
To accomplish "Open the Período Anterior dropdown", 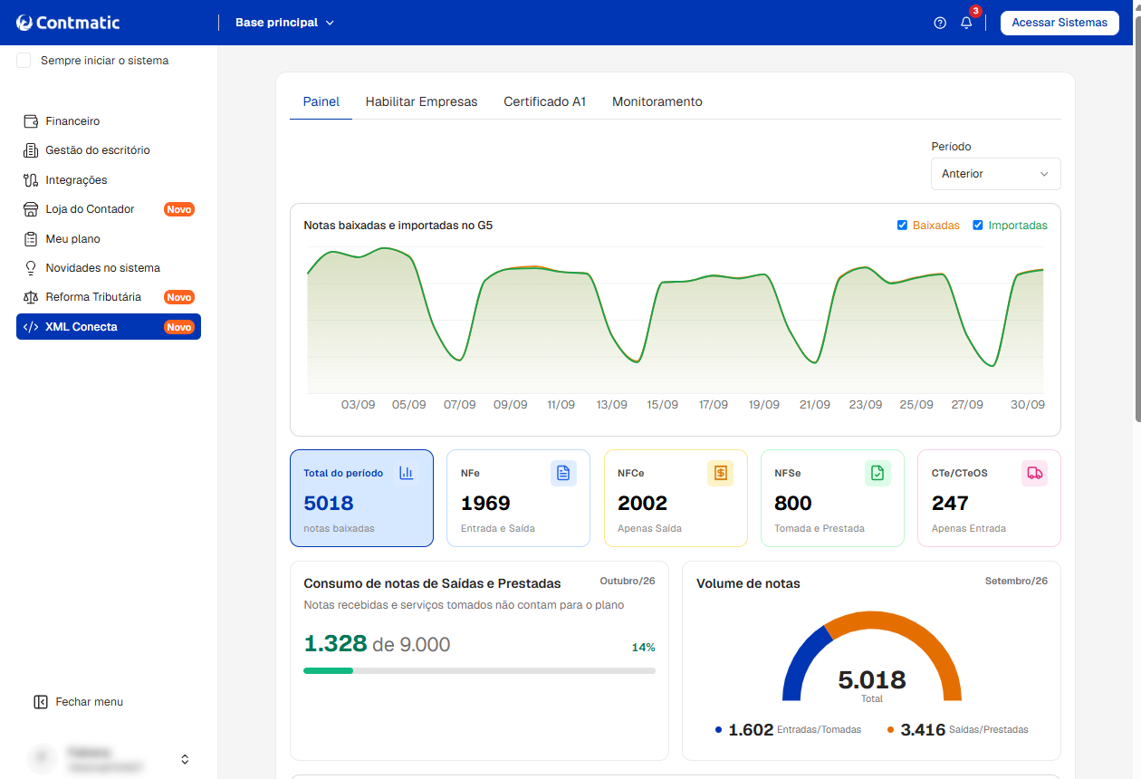I will click(x=996, y=174).
